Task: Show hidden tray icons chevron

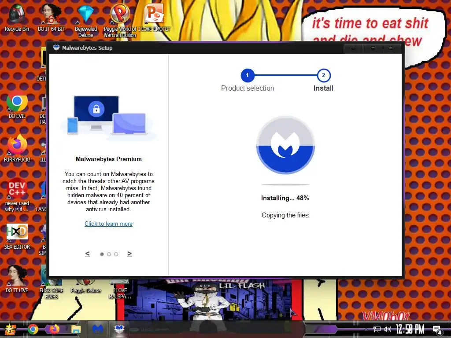Action: pyautogui.click(x=366, y=330)
